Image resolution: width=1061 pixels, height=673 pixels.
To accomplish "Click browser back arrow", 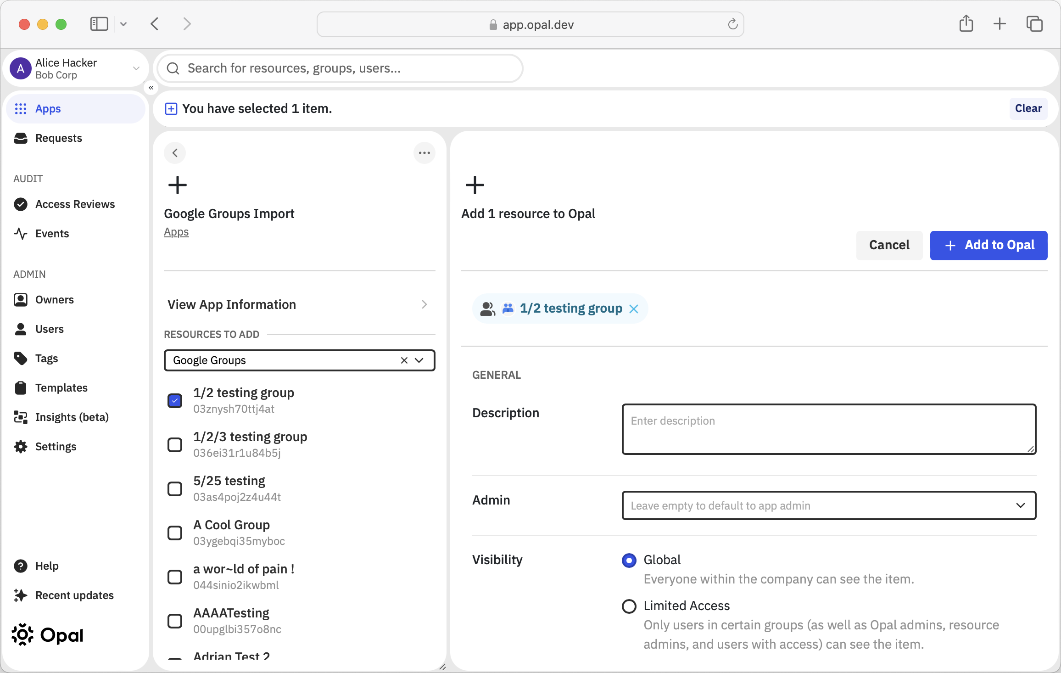I will (155, 24).
